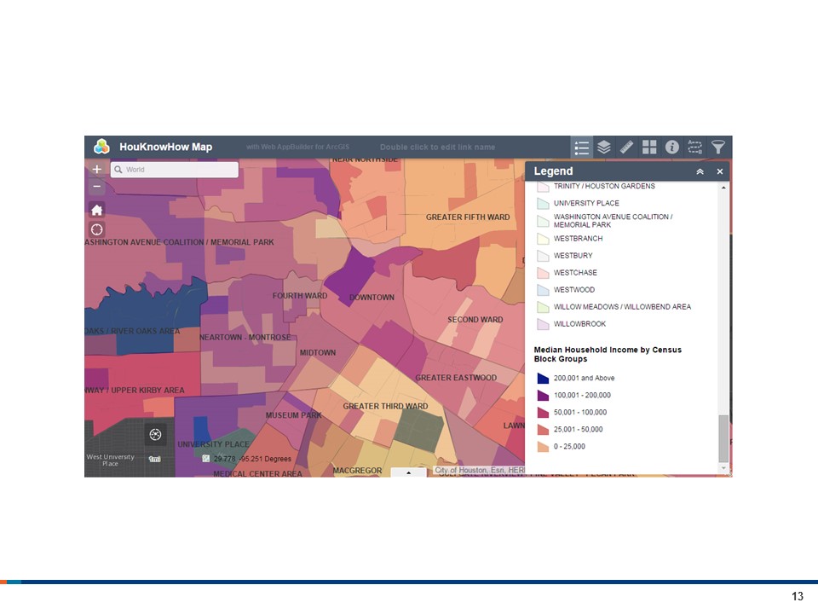Click WILLOW MEADOWS / WILLOWBEND AREA entry
Viewport: 818px width, 614px height.
(x=622, y=307)
